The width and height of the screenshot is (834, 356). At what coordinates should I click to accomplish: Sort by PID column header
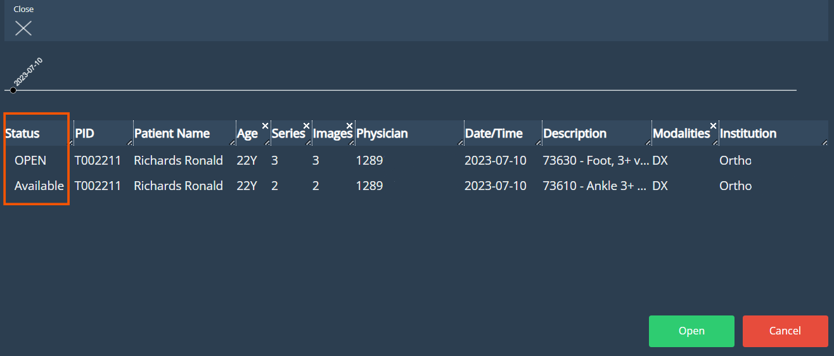(x=85, y=134)
